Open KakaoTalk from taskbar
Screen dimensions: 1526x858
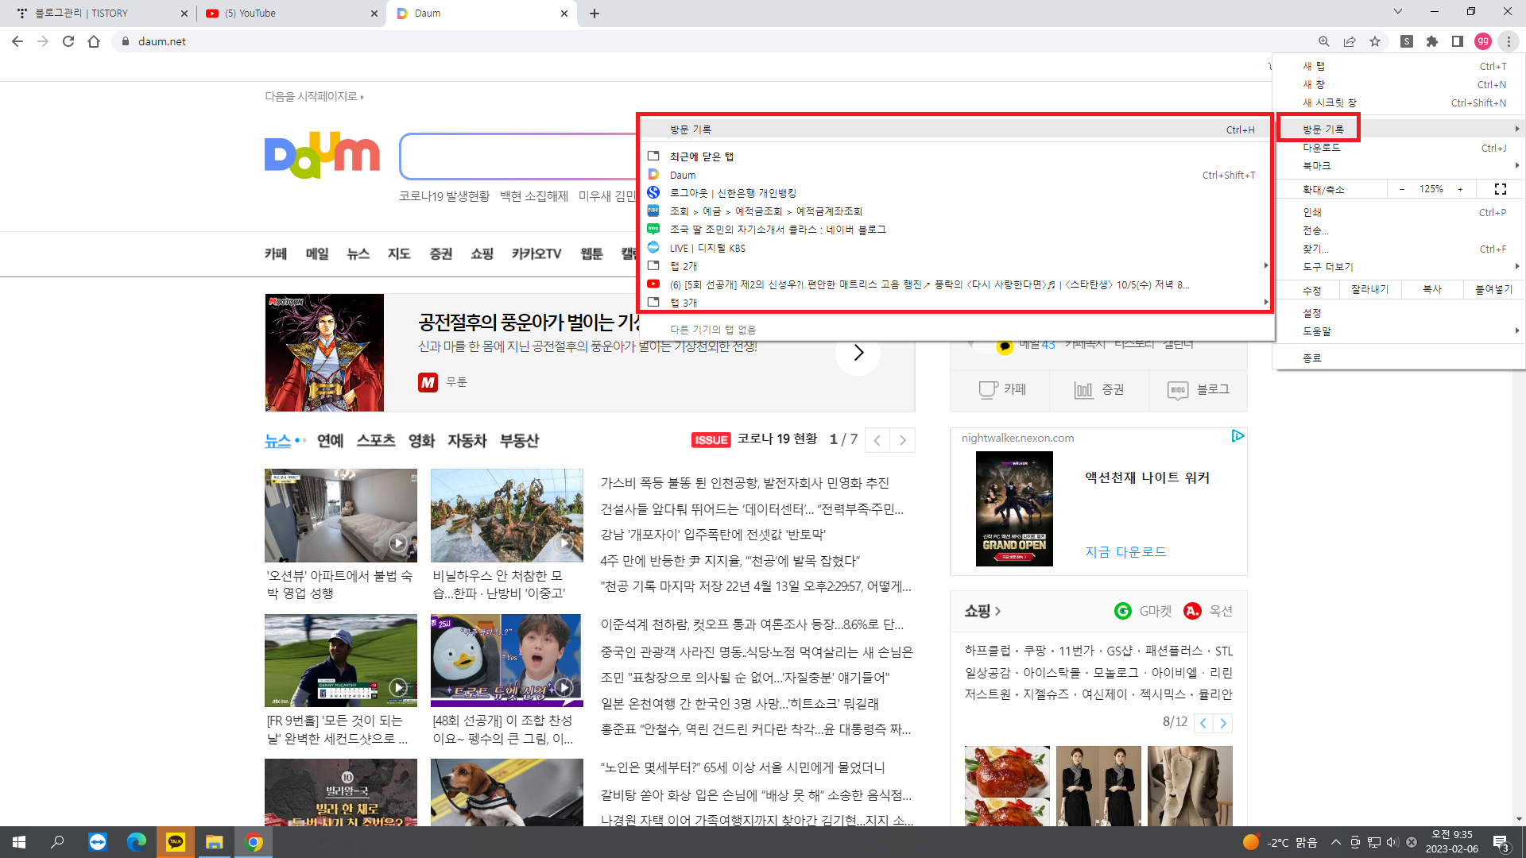(x=176, y=842)
